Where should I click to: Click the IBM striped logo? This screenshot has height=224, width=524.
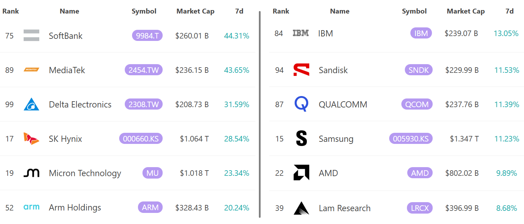301,33
